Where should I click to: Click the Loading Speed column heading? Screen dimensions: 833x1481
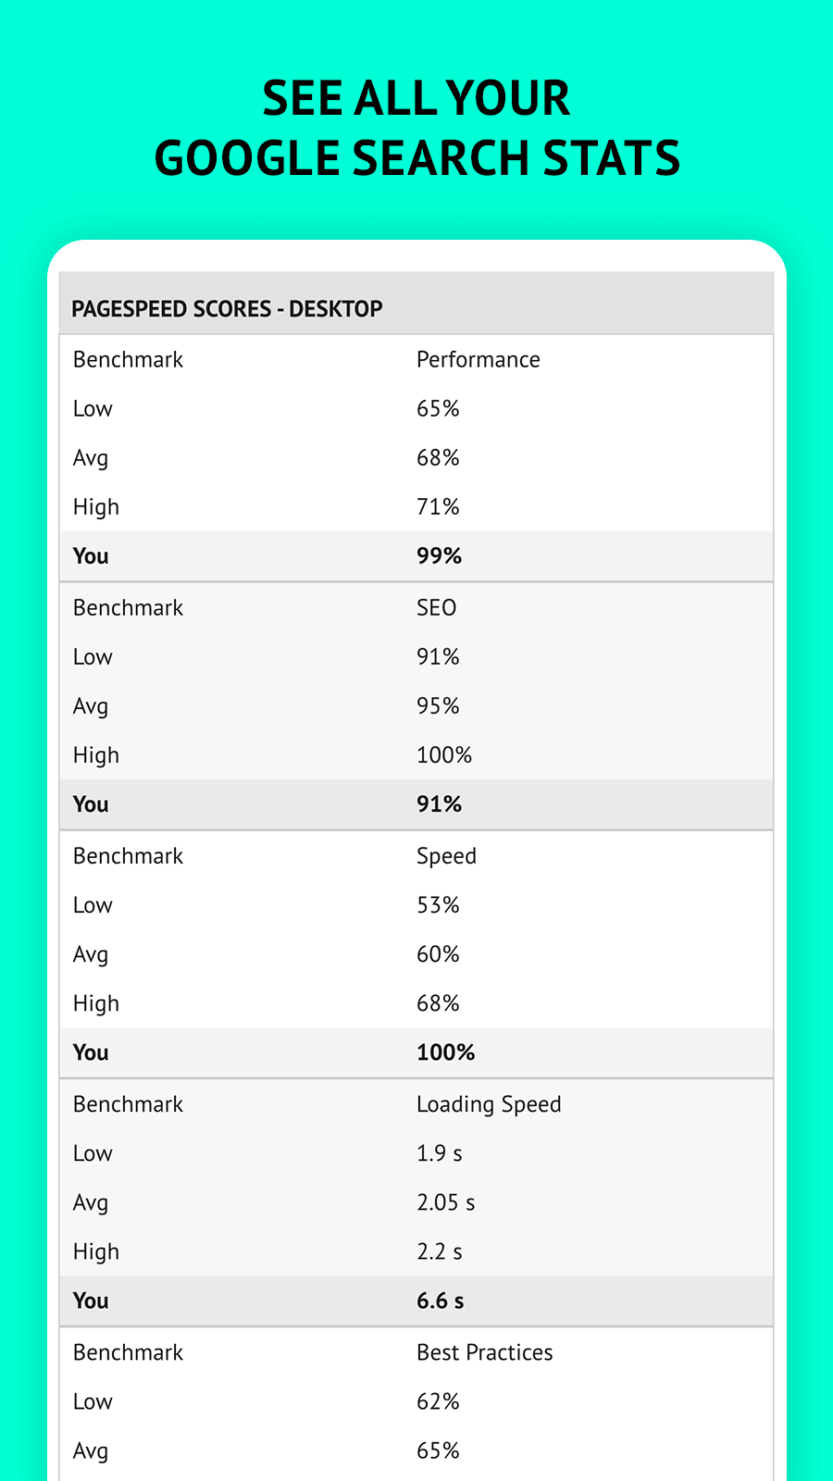click(x=489, y=1103)
